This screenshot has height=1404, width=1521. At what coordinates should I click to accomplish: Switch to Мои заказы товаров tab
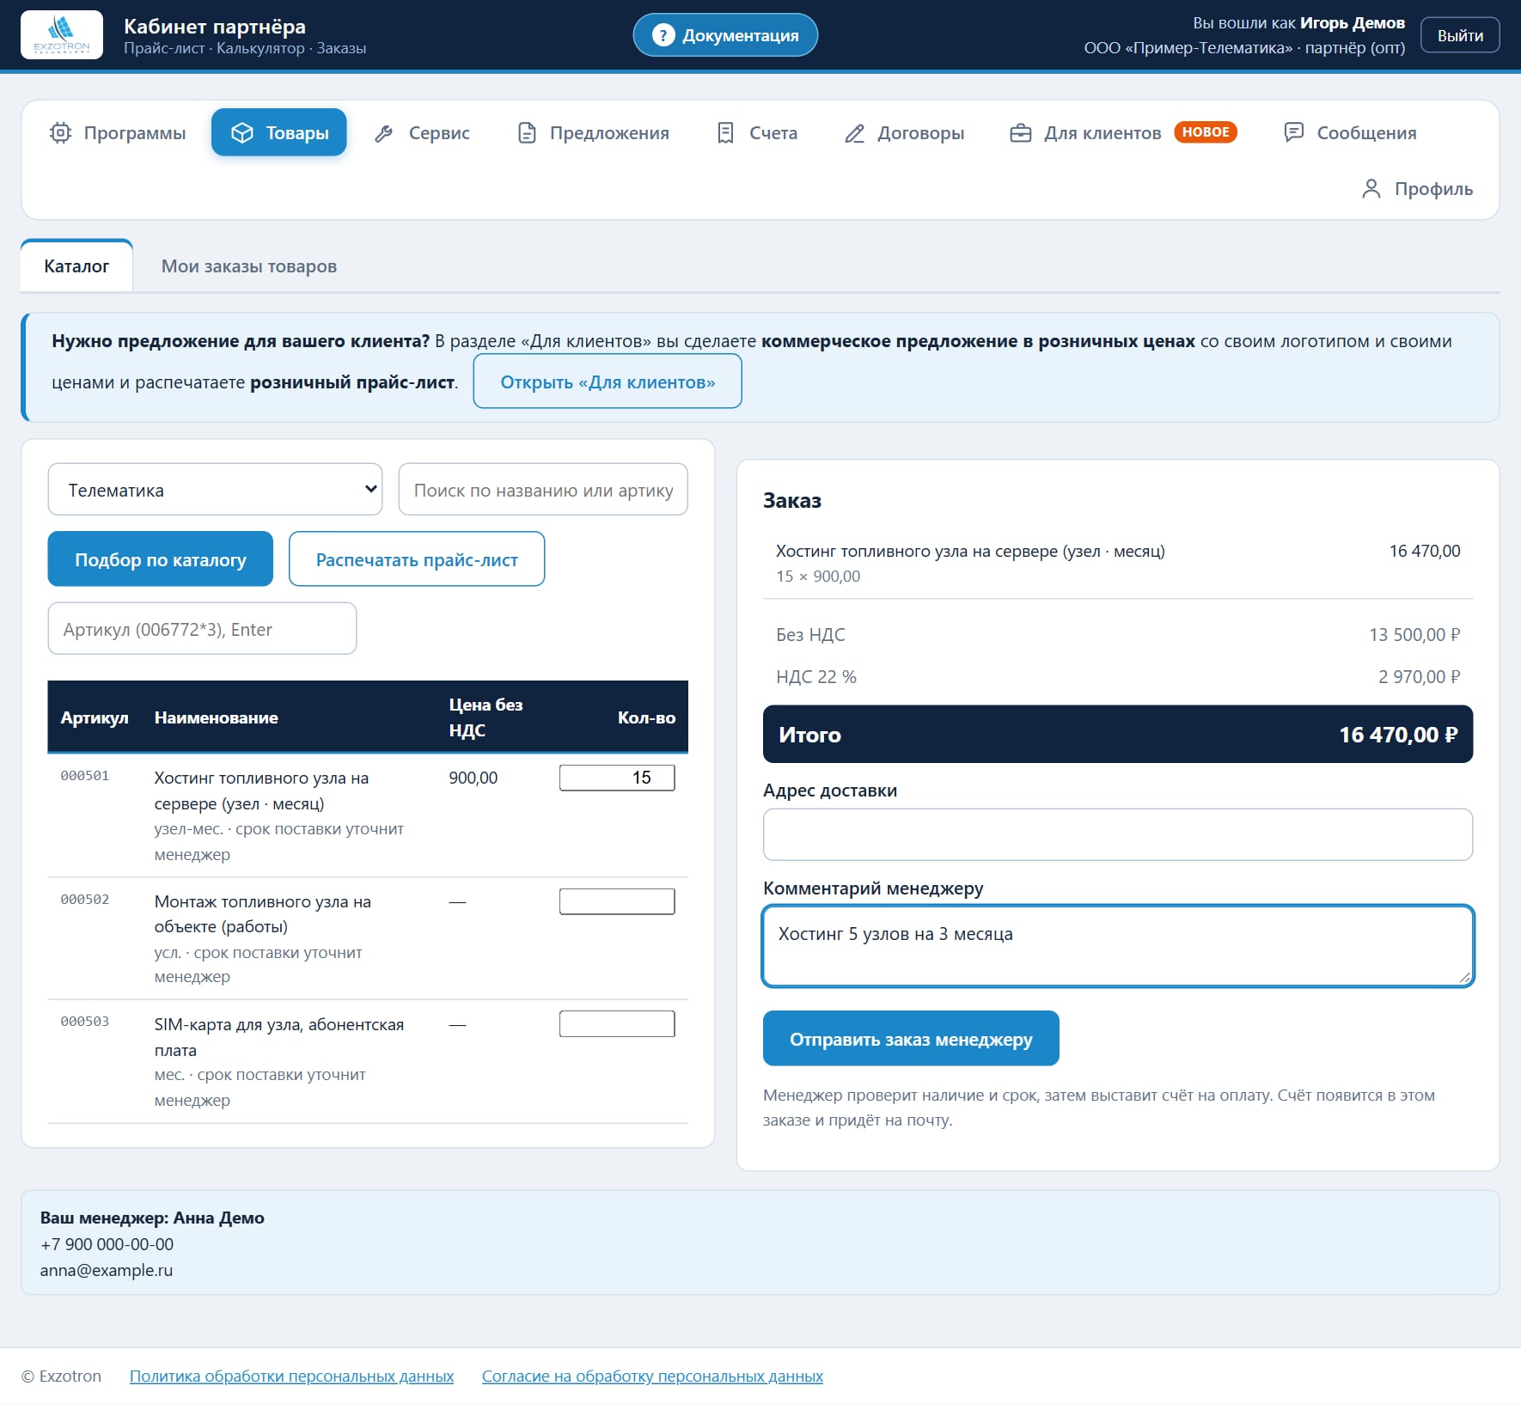(249, 266)
